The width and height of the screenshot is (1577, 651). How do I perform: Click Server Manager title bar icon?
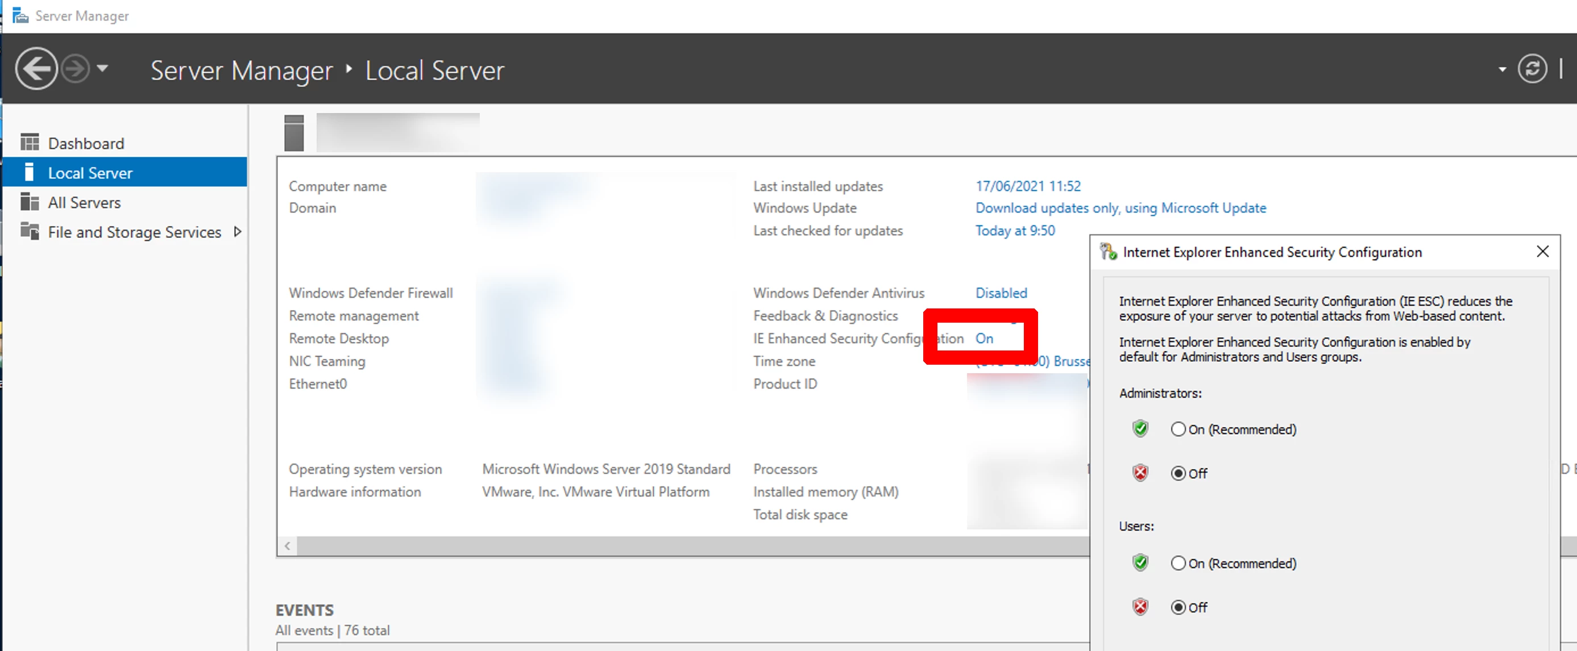pos(20,15)
